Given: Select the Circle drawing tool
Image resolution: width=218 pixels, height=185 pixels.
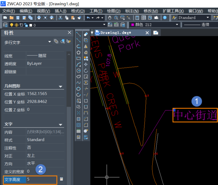Looking at the screenshot, I should coord(78,71).
